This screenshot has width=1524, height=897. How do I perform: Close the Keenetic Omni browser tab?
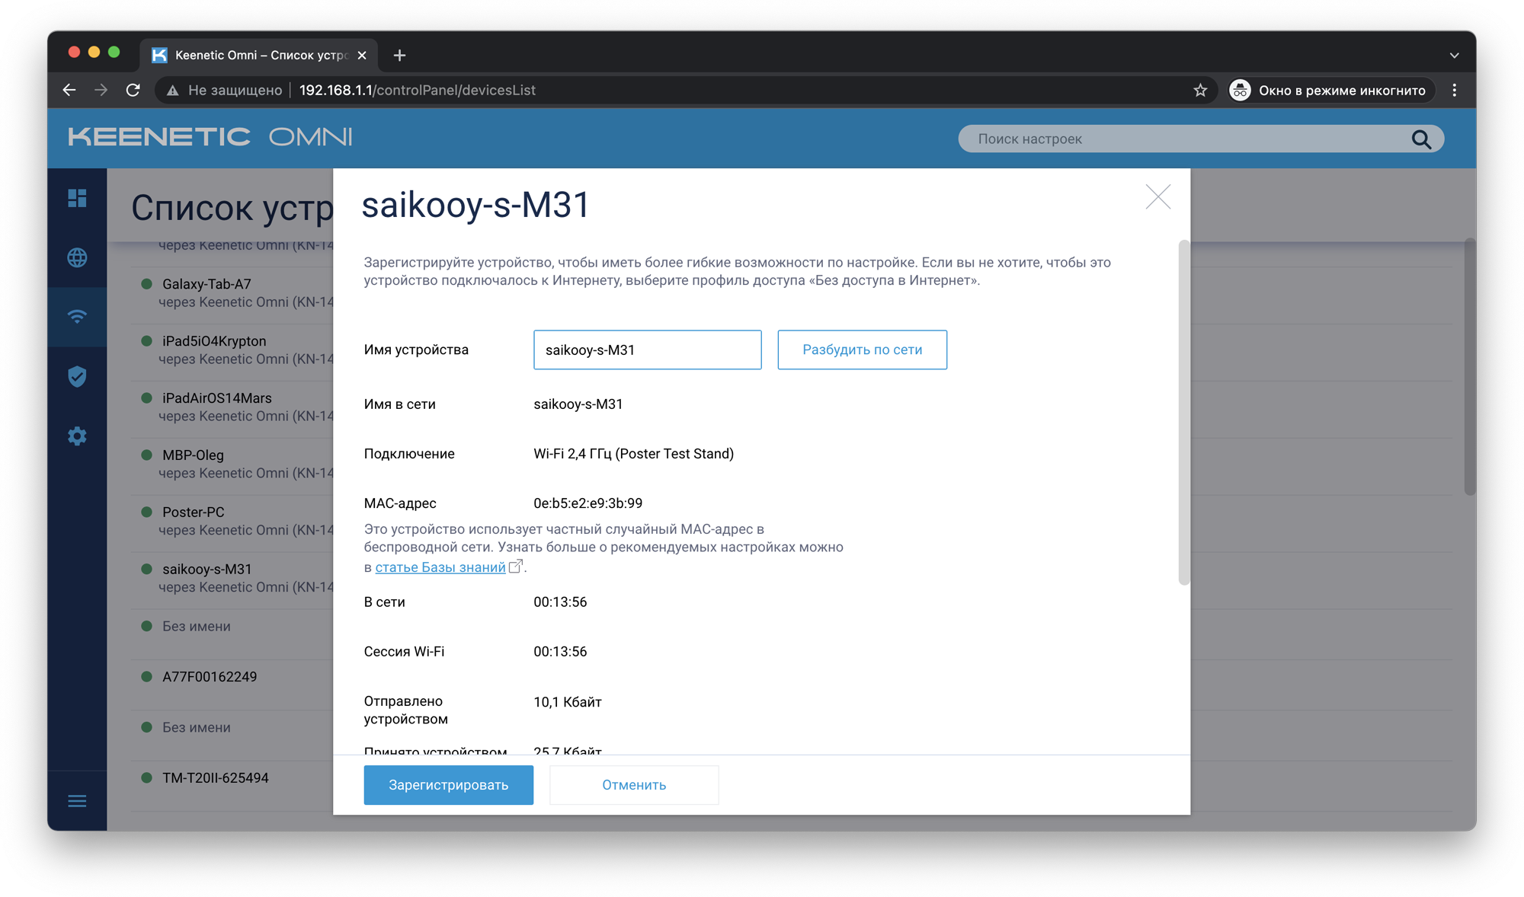pyautogui.click(x=362, y=55)
